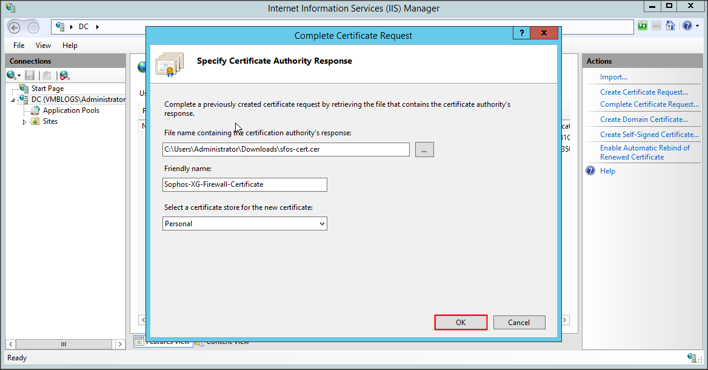The width and height of the screenshot is (708, 370).
Task: Click the dialog's question mark help button
Action: [x=521, y=33]
